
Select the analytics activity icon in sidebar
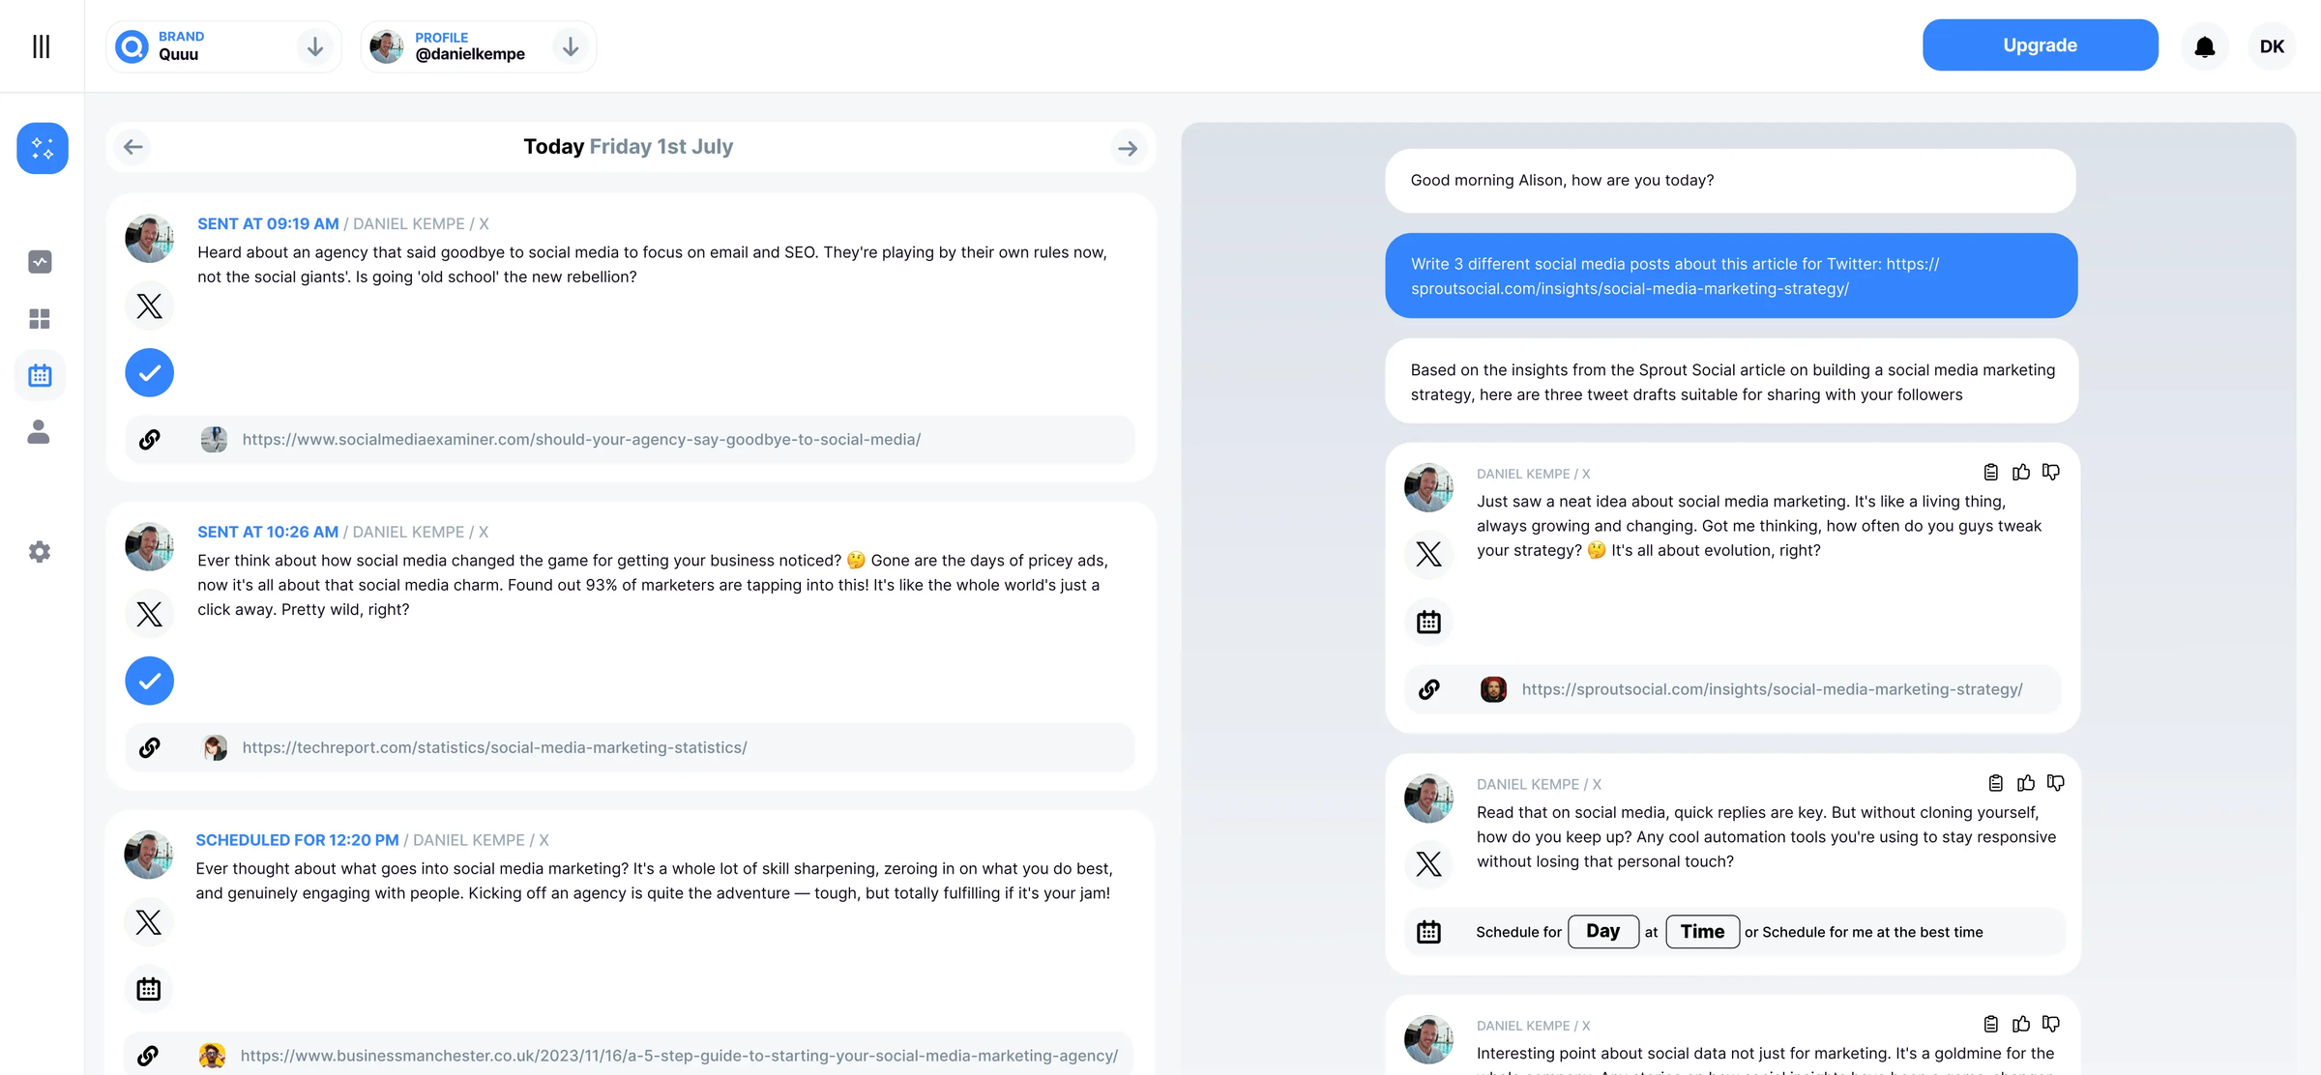(x=40, y=261)
